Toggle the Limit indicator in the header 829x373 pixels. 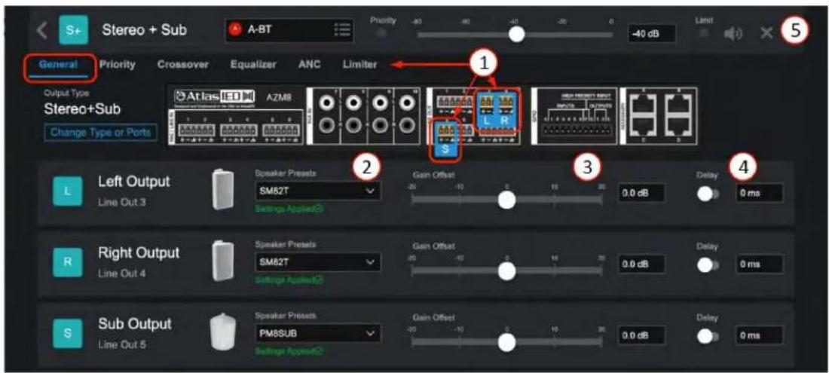(x=703, y=33)
